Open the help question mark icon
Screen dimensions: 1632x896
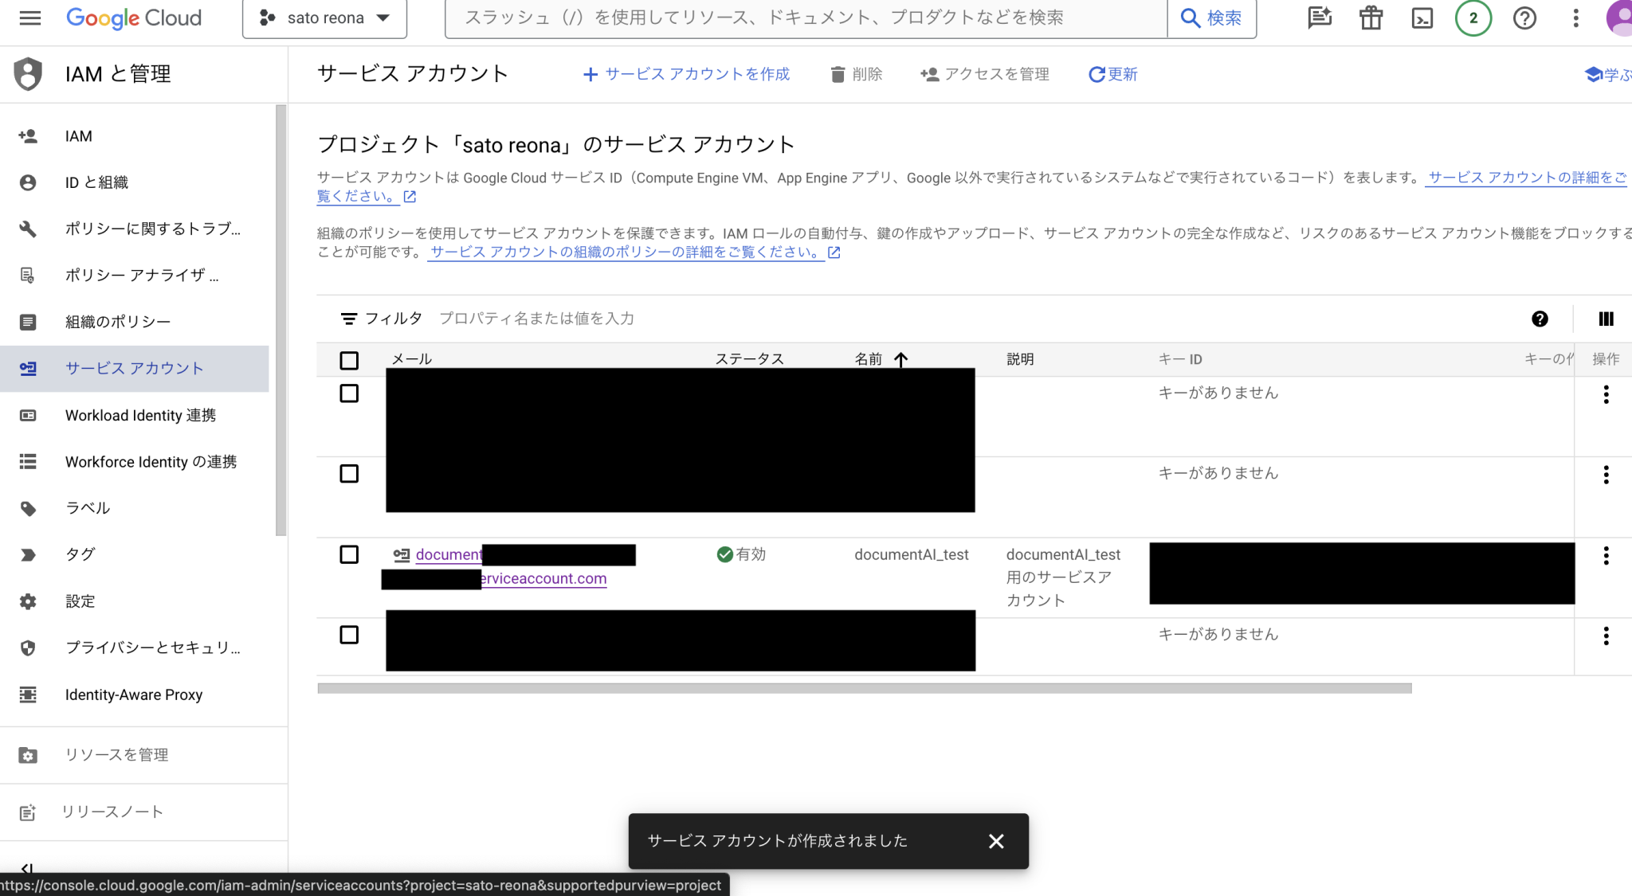click(x=1524, y=18)
